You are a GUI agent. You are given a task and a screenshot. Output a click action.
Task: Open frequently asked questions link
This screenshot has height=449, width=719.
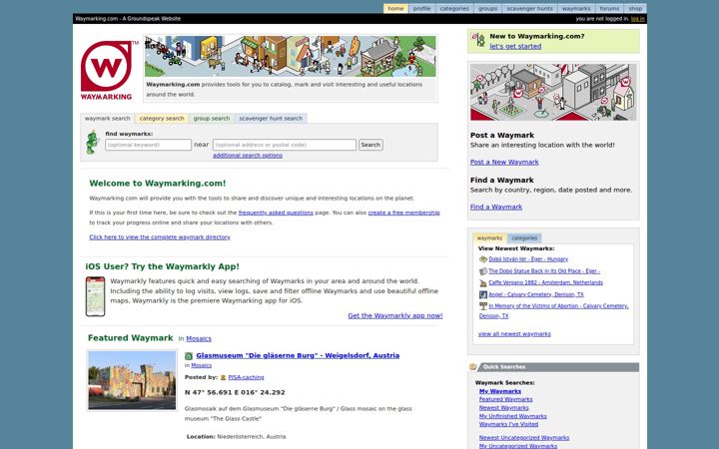276,213
